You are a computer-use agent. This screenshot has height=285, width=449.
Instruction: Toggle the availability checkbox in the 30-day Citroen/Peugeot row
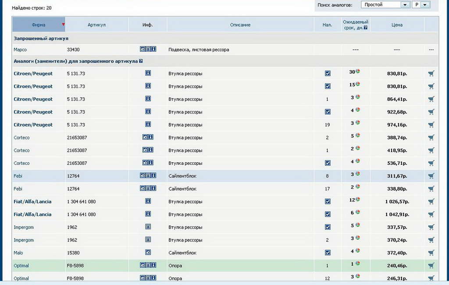tap(328, 73)
